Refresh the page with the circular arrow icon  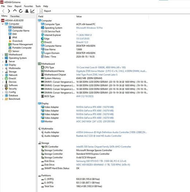click(21, 11)
